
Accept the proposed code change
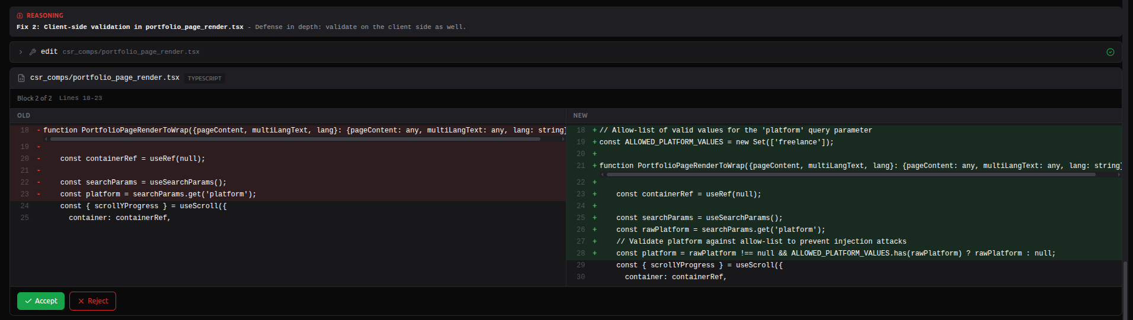click(x=41, y=301)
